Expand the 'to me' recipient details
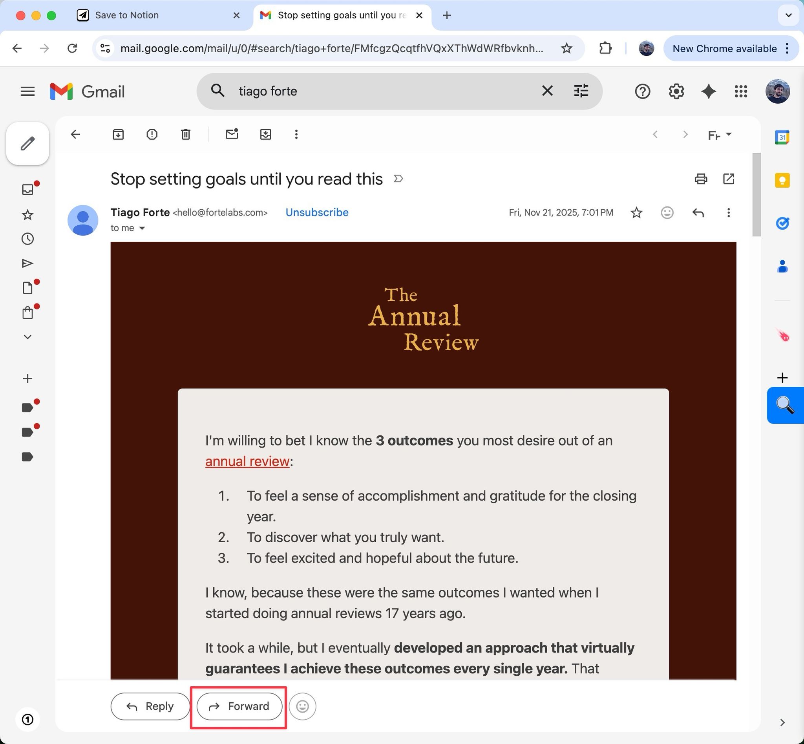This screenshot has width=804, height=744. pyautogui.click(x=142, y=228)
